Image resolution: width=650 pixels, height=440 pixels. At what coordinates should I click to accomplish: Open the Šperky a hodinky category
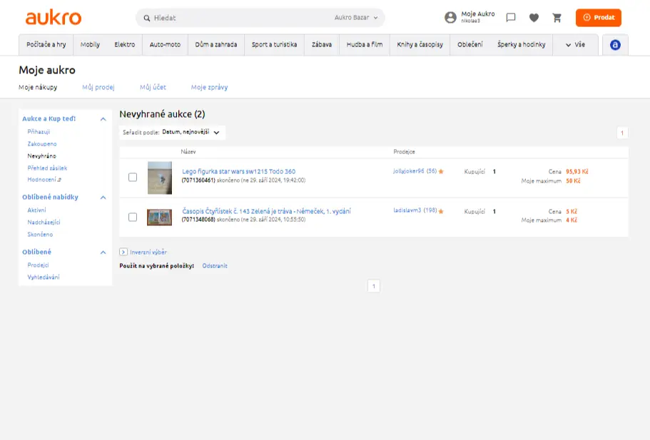522,45
